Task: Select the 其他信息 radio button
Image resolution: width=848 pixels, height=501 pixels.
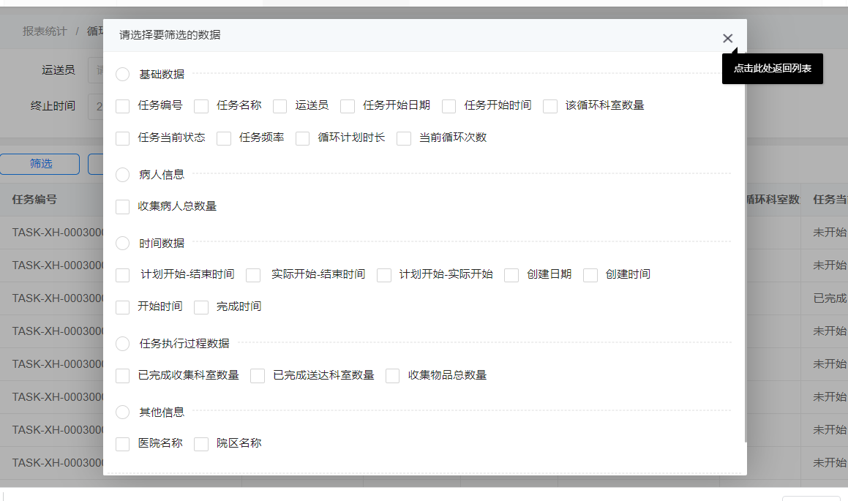Action: pyautogui.click(x=122, y=412)
